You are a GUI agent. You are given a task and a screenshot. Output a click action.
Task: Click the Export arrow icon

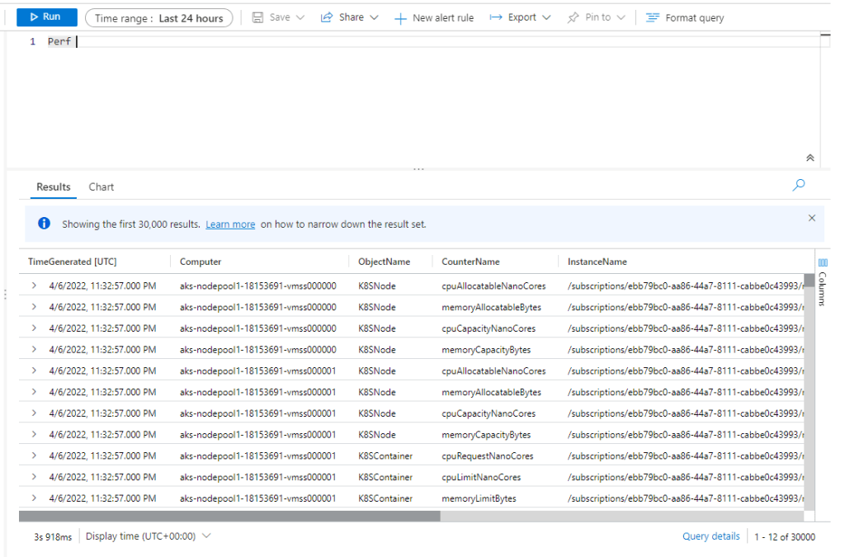tap(496, 17)
